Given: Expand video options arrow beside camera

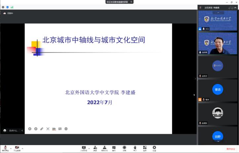Looking at the screenshot, I should coord(22,148).
